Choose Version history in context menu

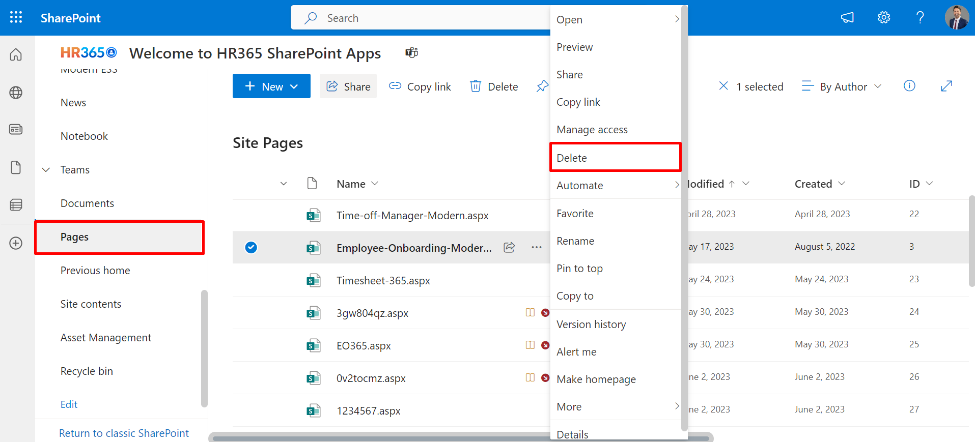(x=616, y=324)
